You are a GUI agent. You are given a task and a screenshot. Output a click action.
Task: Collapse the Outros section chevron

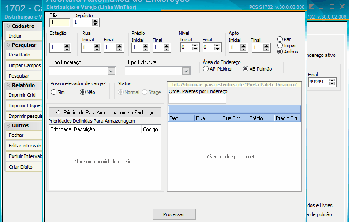point(8,126)
